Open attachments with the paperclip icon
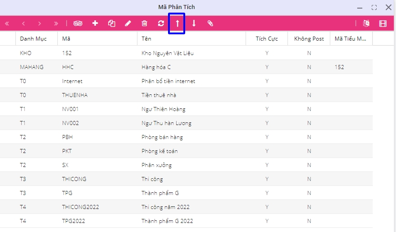The width and height of the screenshot is (396, 232). (x=210, y=23)
